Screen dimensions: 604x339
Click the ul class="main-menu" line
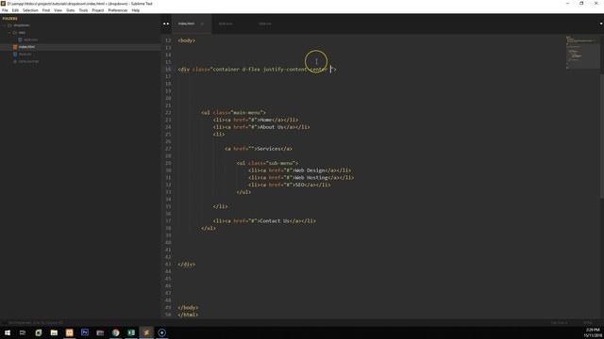(x=233, y=113)
